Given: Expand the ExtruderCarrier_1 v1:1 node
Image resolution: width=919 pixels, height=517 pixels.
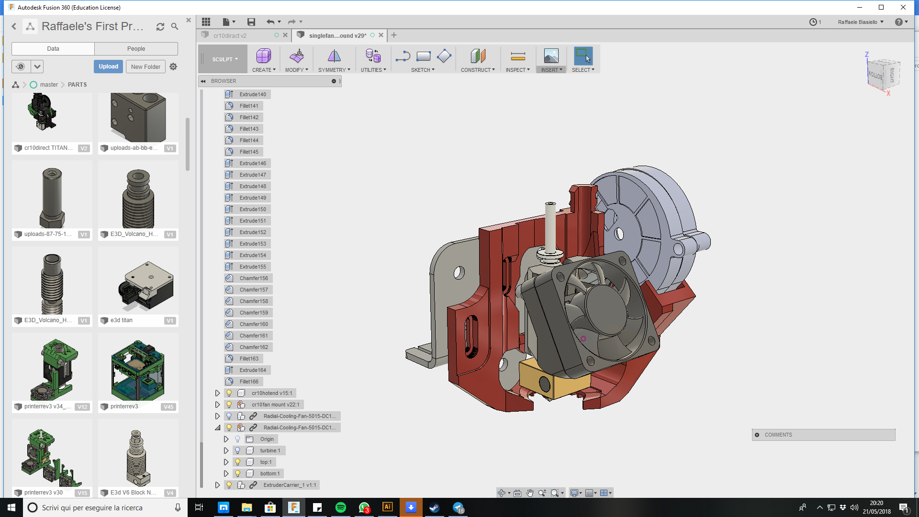Looking at the screenshot, I should point(218,485).
